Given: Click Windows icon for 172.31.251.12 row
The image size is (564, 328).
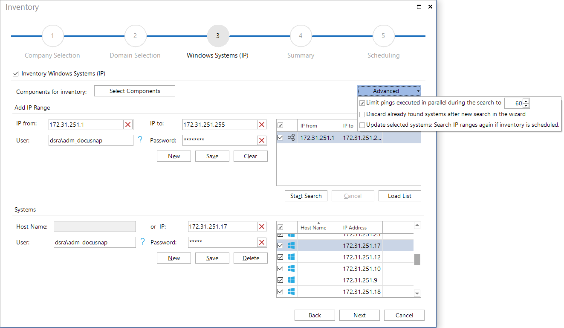Looking at the screenshot, I should click(x=291, y=257).
